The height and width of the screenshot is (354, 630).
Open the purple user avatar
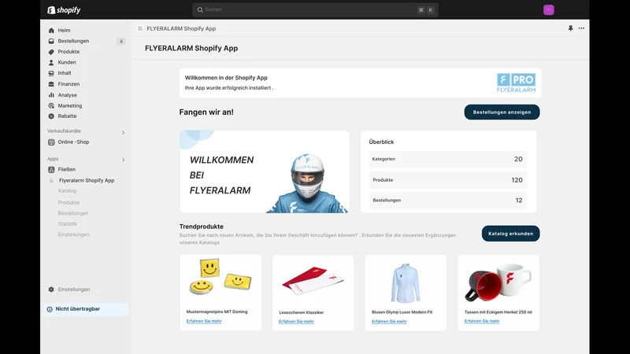pyautogui.click(x=548, y=9)
